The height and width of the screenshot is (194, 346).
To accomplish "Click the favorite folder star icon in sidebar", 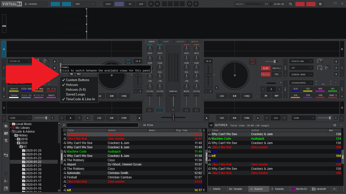I will tap(6, 126).
